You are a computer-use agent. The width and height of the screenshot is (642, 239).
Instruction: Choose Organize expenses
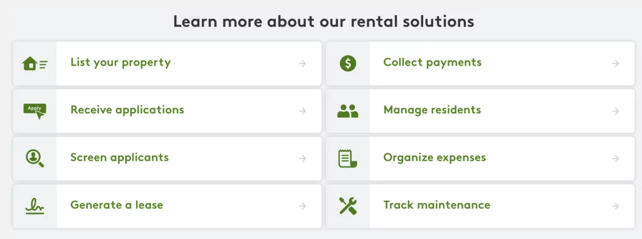click(x=434, y=157)
